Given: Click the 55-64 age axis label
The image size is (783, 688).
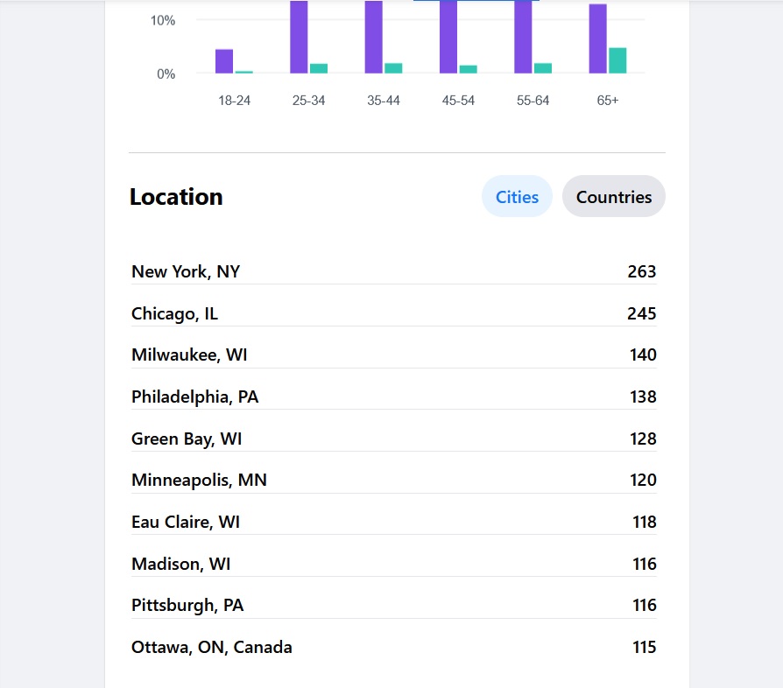Looking at the screenshot, I should [533, 101].
